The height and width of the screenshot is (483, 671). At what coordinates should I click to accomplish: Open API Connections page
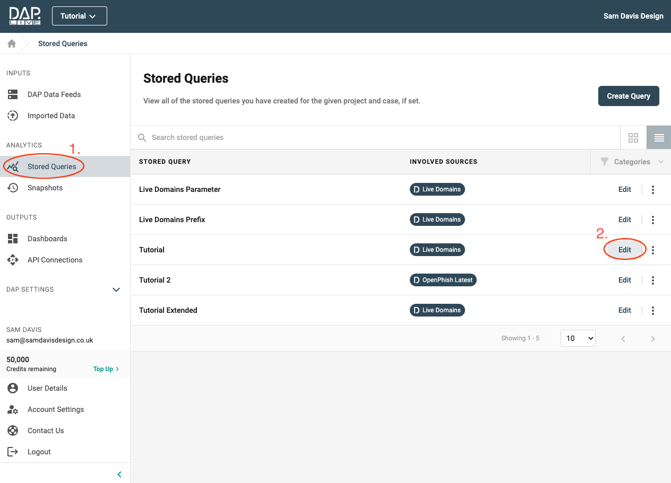click(x=55, y=260)
